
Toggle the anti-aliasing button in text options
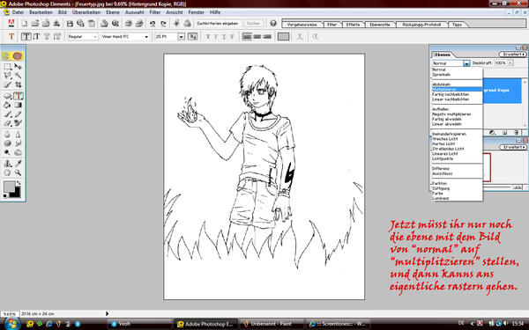(192, 36)
